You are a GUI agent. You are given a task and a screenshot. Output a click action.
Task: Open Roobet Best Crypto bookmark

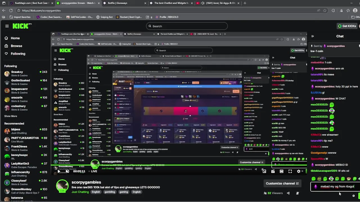point(129,17)
